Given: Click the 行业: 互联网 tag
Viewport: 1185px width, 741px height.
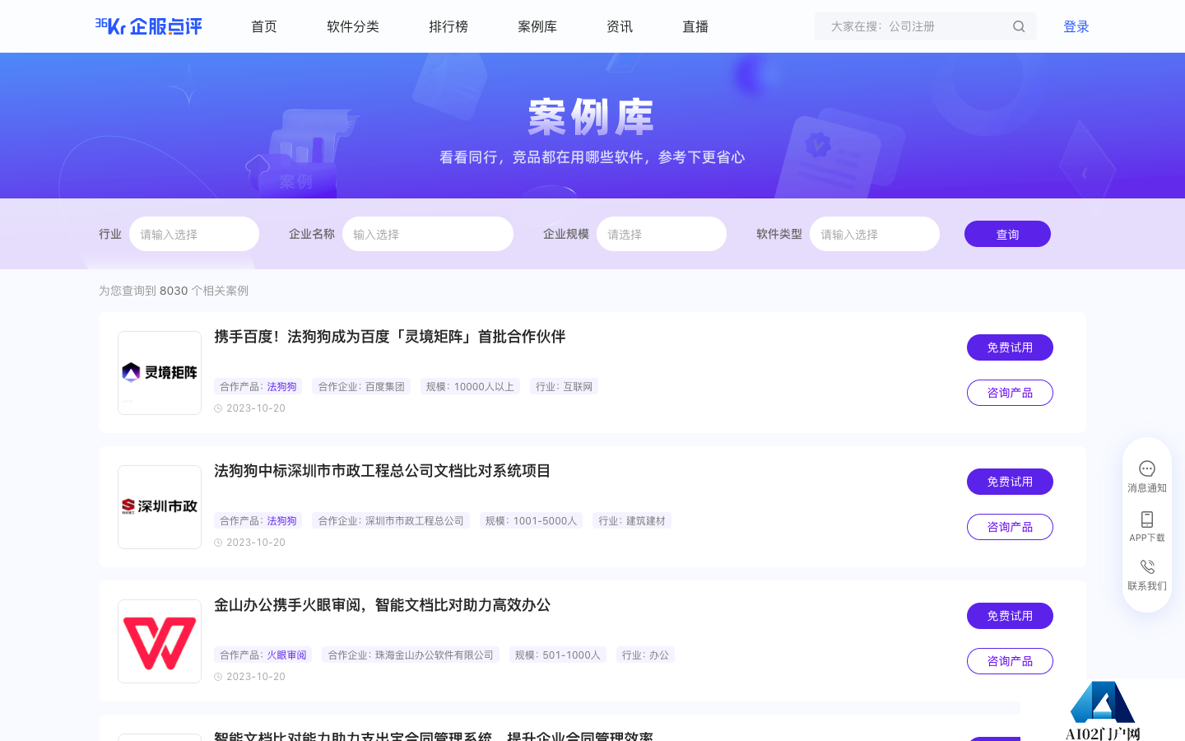Looking at the screenshot, I should click(564, 387).
